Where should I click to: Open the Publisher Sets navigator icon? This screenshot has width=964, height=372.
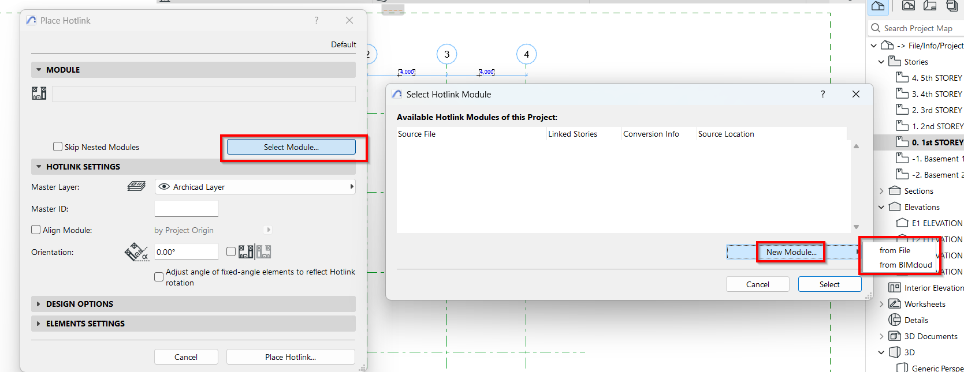952,6
